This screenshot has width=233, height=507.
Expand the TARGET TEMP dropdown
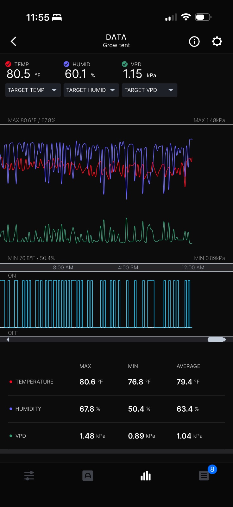pos(33,90)
